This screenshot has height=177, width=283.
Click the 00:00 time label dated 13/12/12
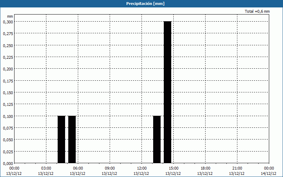pos(14,169)
